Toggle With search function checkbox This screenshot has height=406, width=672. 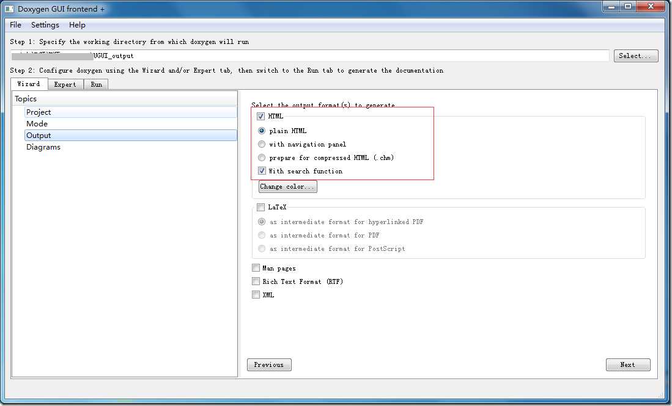[x=262, y=171]
